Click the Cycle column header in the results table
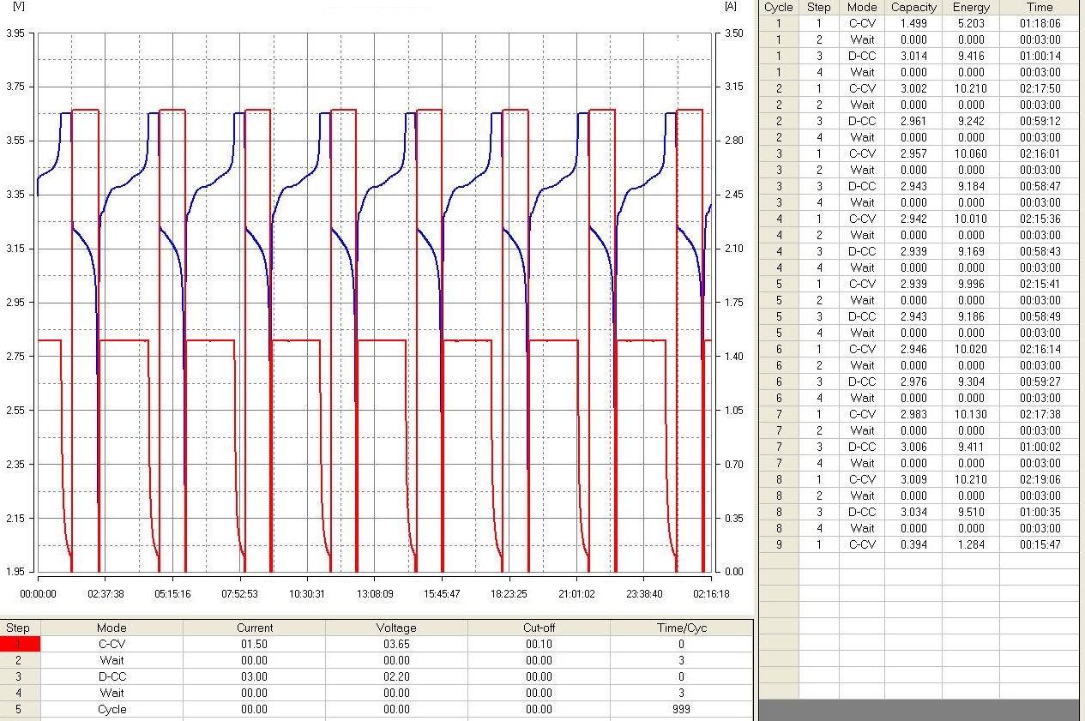 point(779,7)
